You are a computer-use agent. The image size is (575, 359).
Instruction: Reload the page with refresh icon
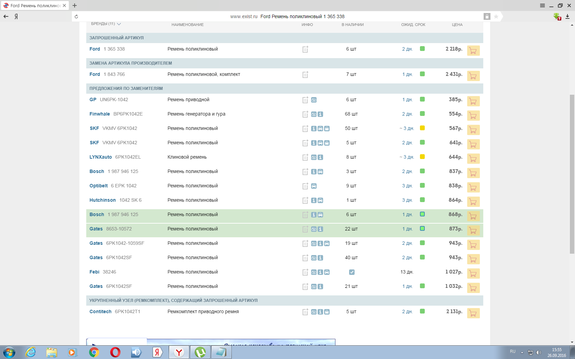click(x=76, y=16)
